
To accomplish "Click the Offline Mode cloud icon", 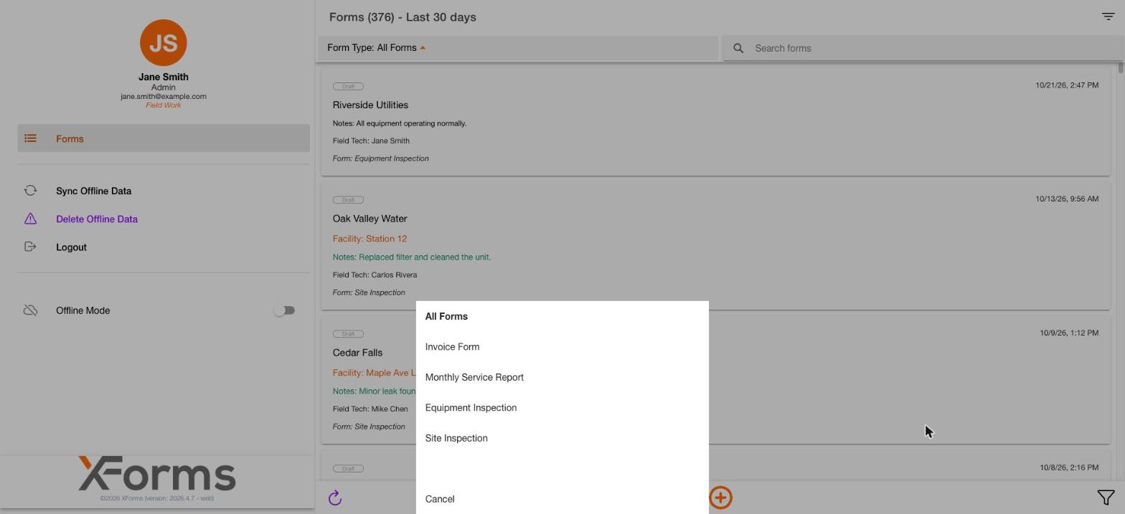I will coord(30,310).
